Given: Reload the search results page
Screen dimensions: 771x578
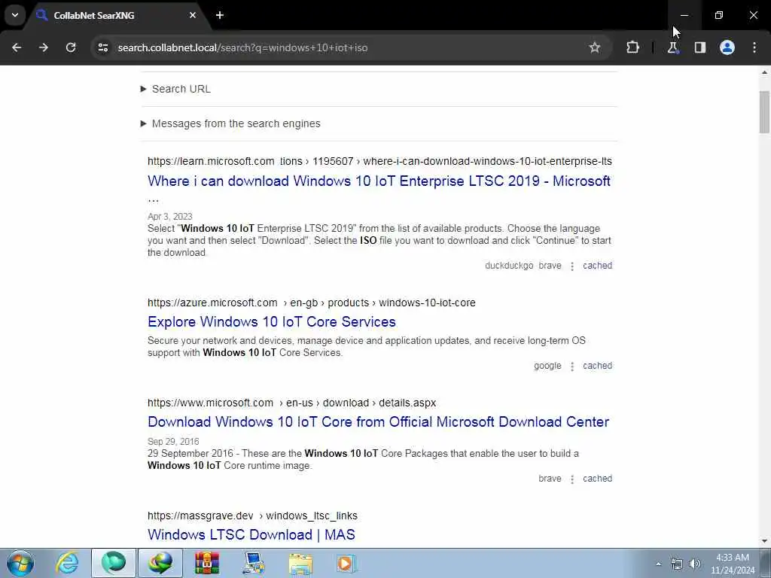Looking at the screenshot, I should 71,47.
